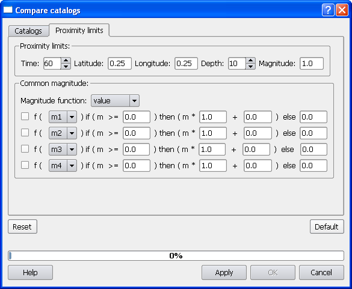Click the Reset button
The width and height of the screenshot is (352, 289).
pyautogui.click(x=22, y=227)
